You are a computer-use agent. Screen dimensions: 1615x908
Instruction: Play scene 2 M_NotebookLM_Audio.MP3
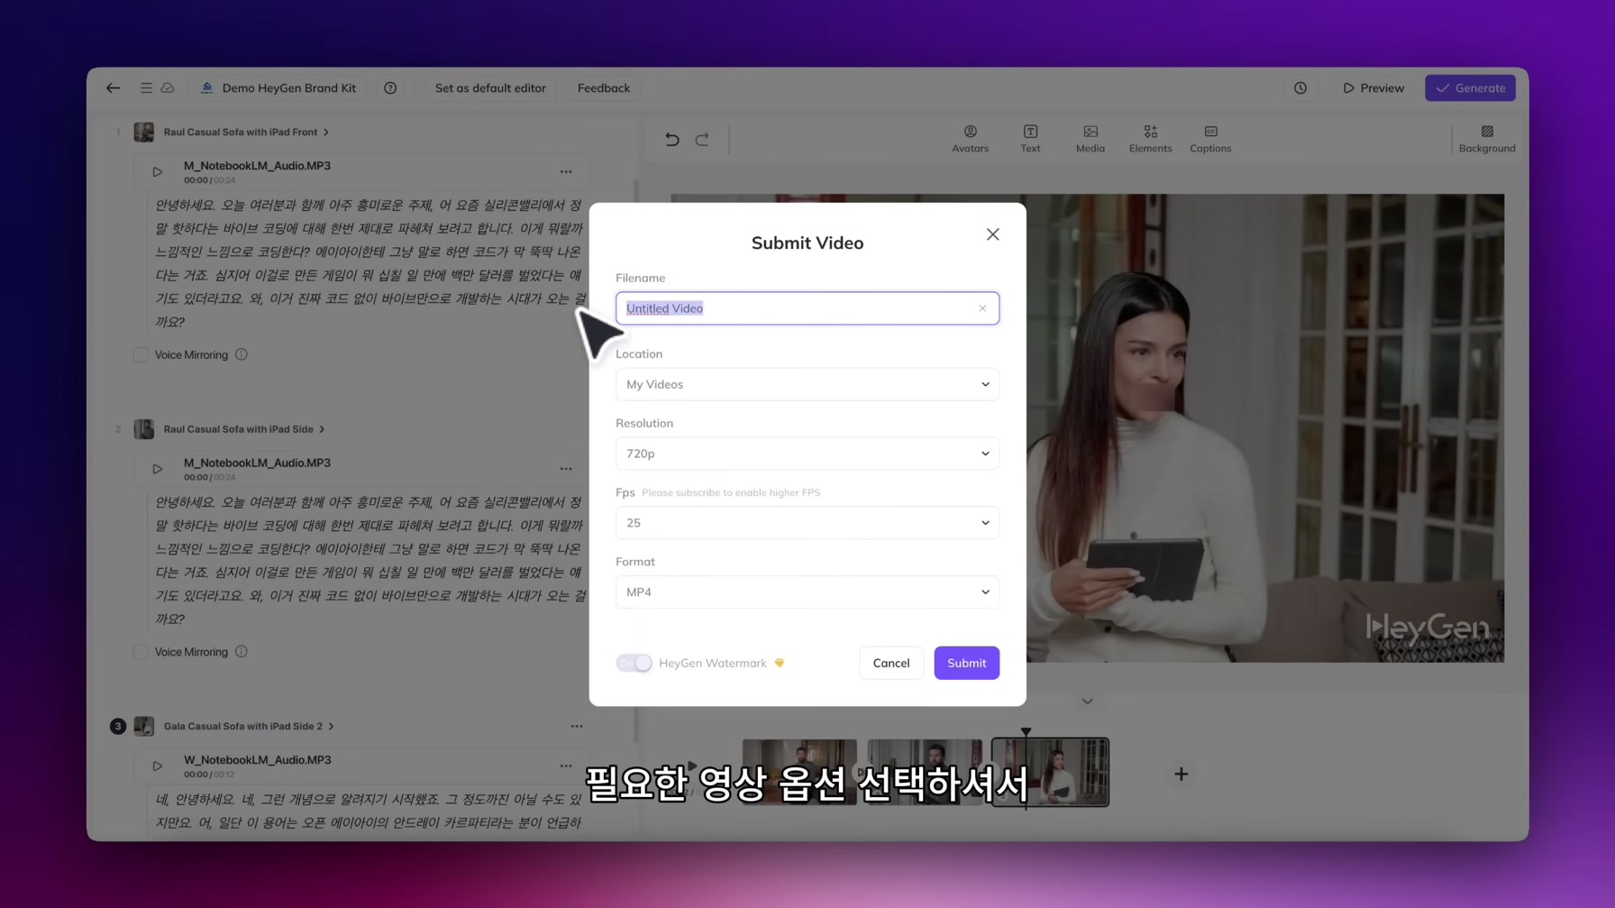pyautogui.click(x=158, y=469)
